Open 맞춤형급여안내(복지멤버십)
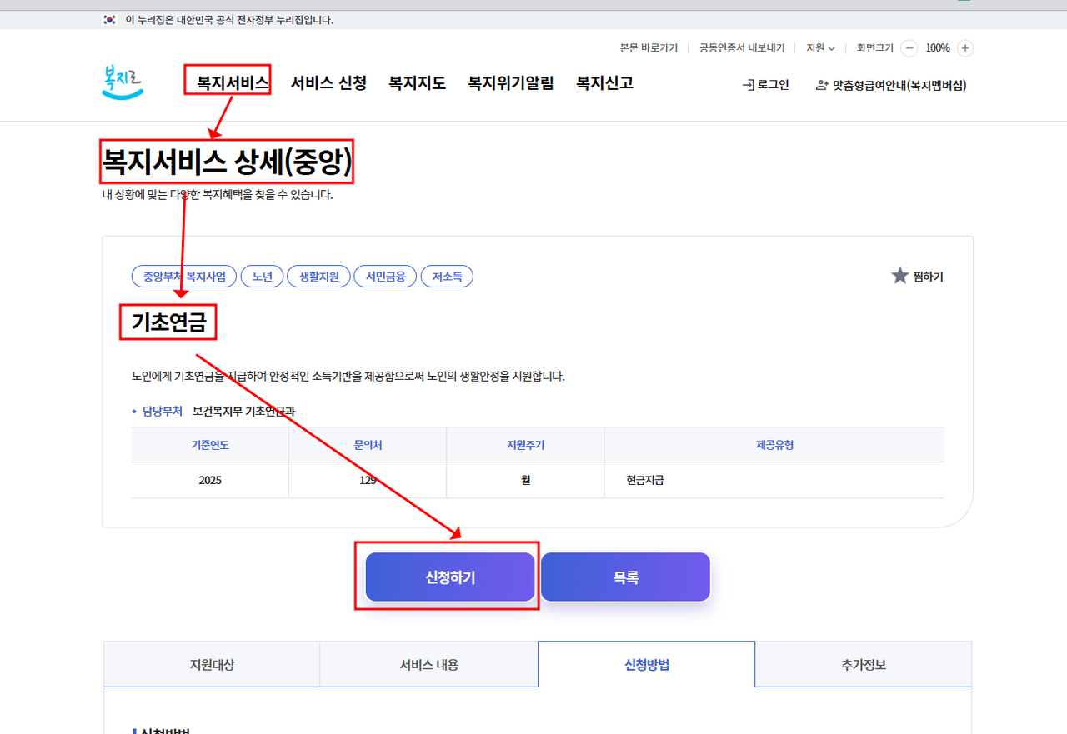 [891, 85]
